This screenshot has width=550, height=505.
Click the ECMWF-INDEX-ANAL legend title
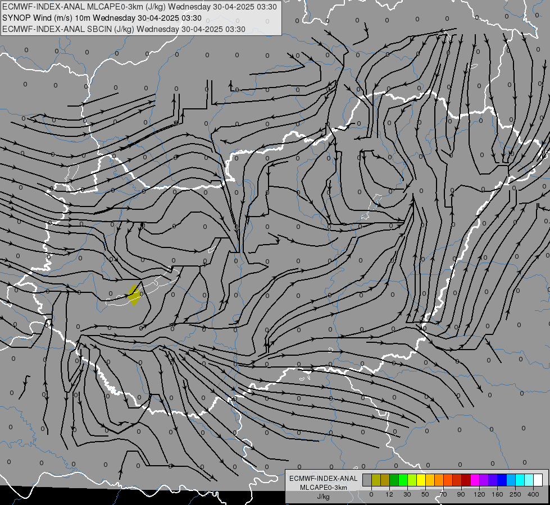324,479
